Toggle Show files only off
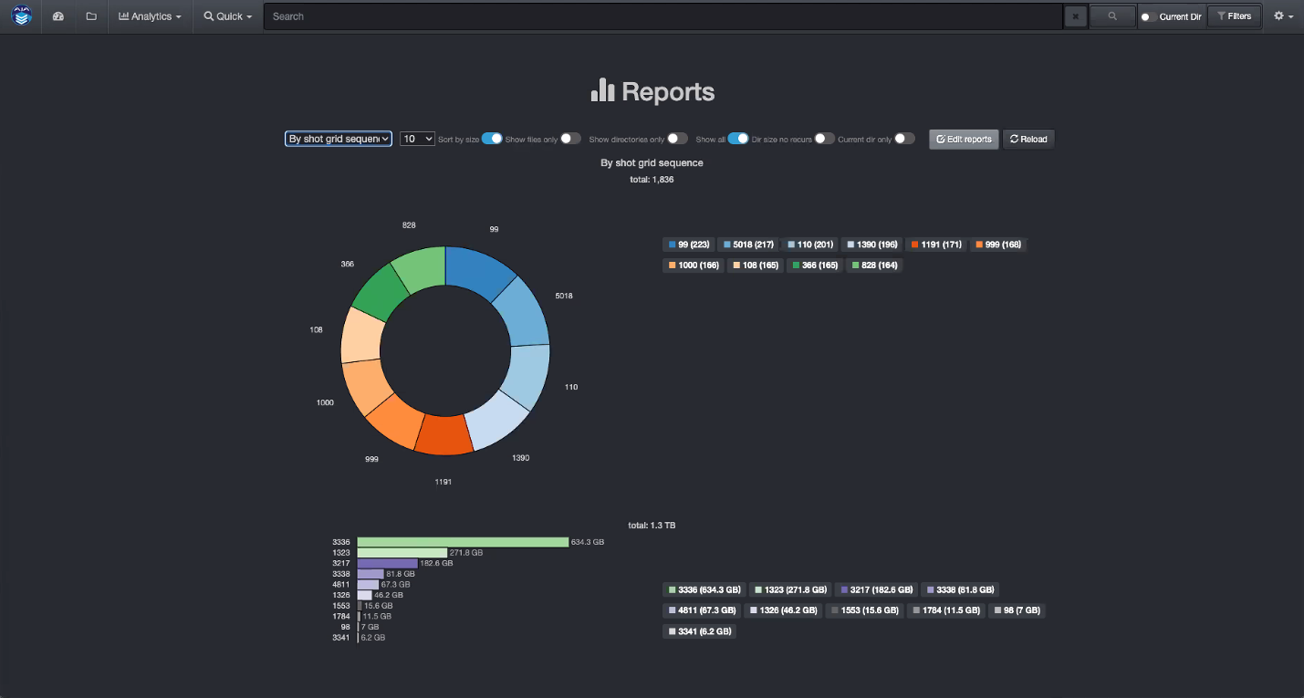This screenshot has height=698, width=1304. [x=570, y=138]
